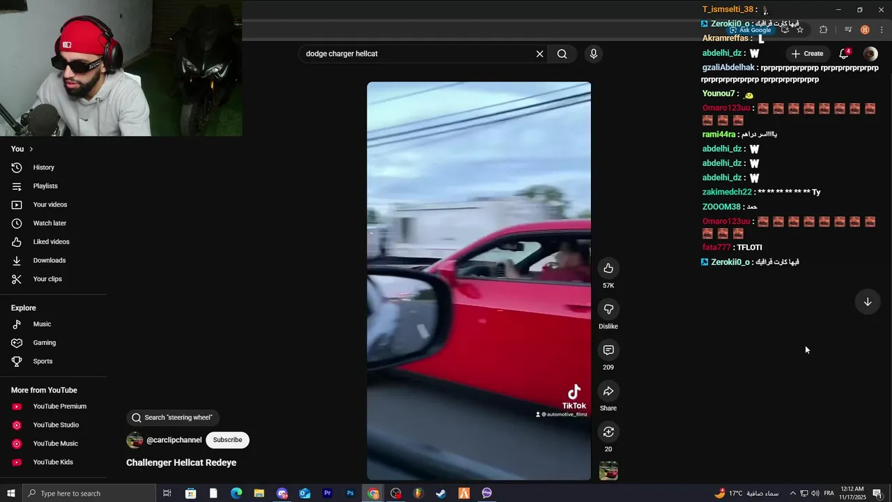Open the Windows notification center

[877, 494]
